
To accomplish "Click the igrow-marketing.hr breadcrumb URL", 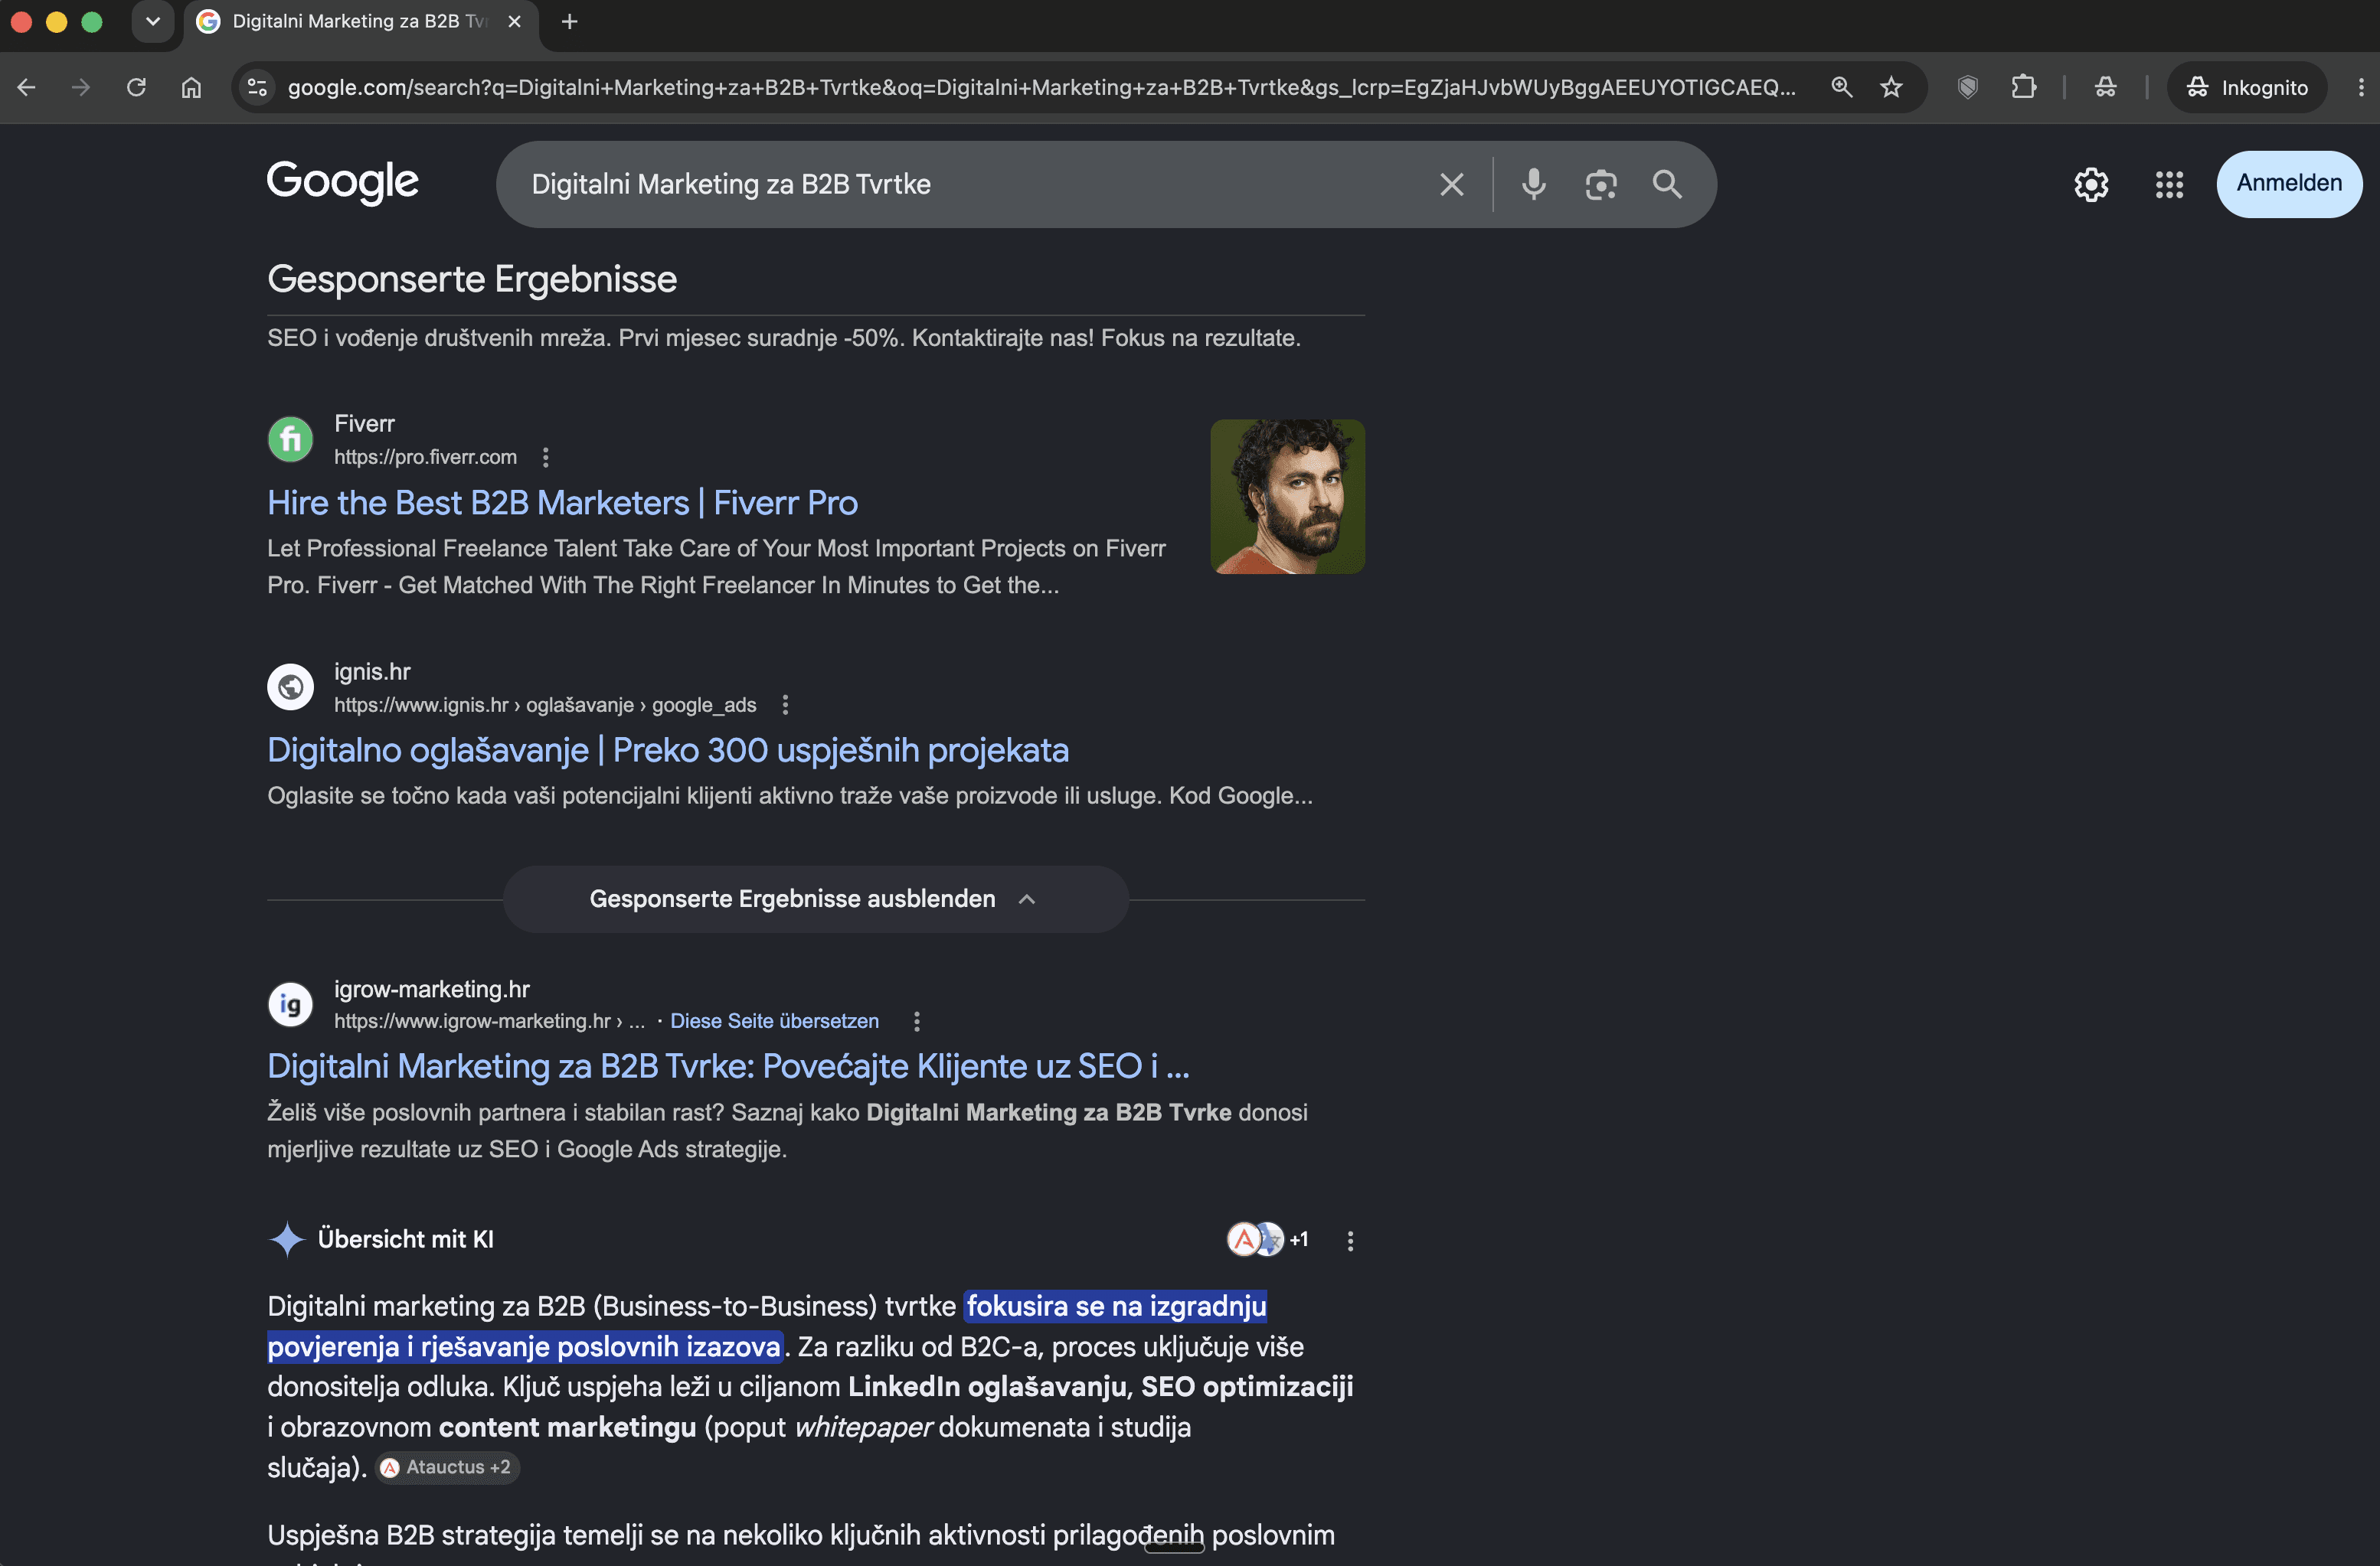I will click(x=490, y=1021).
